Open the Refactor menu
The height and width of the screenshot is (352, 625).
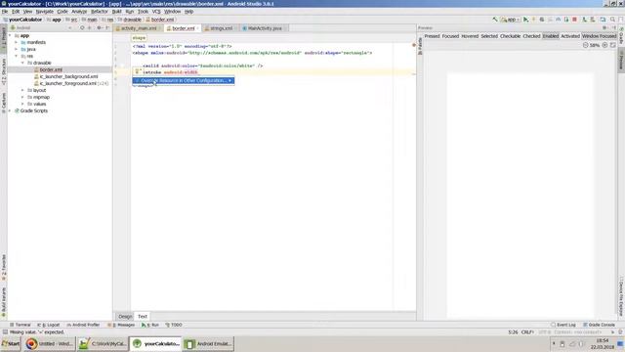point(100,12)
